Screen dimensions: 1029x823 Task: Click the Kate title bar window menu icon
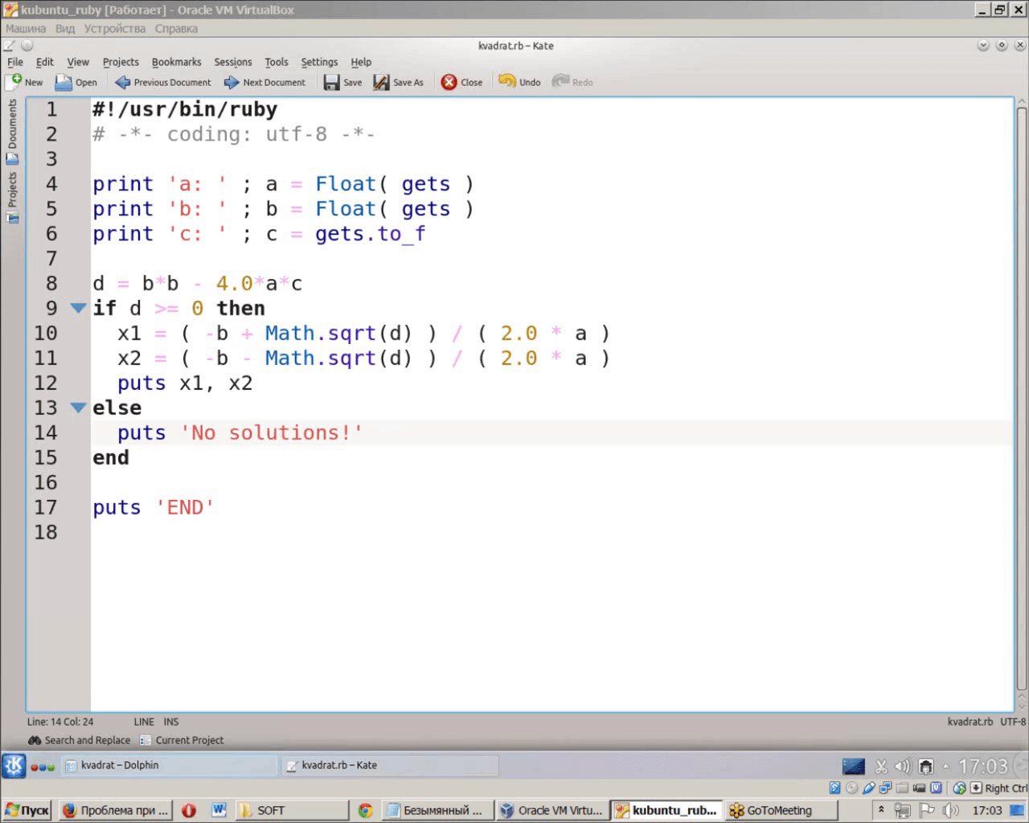coord(9,46)
